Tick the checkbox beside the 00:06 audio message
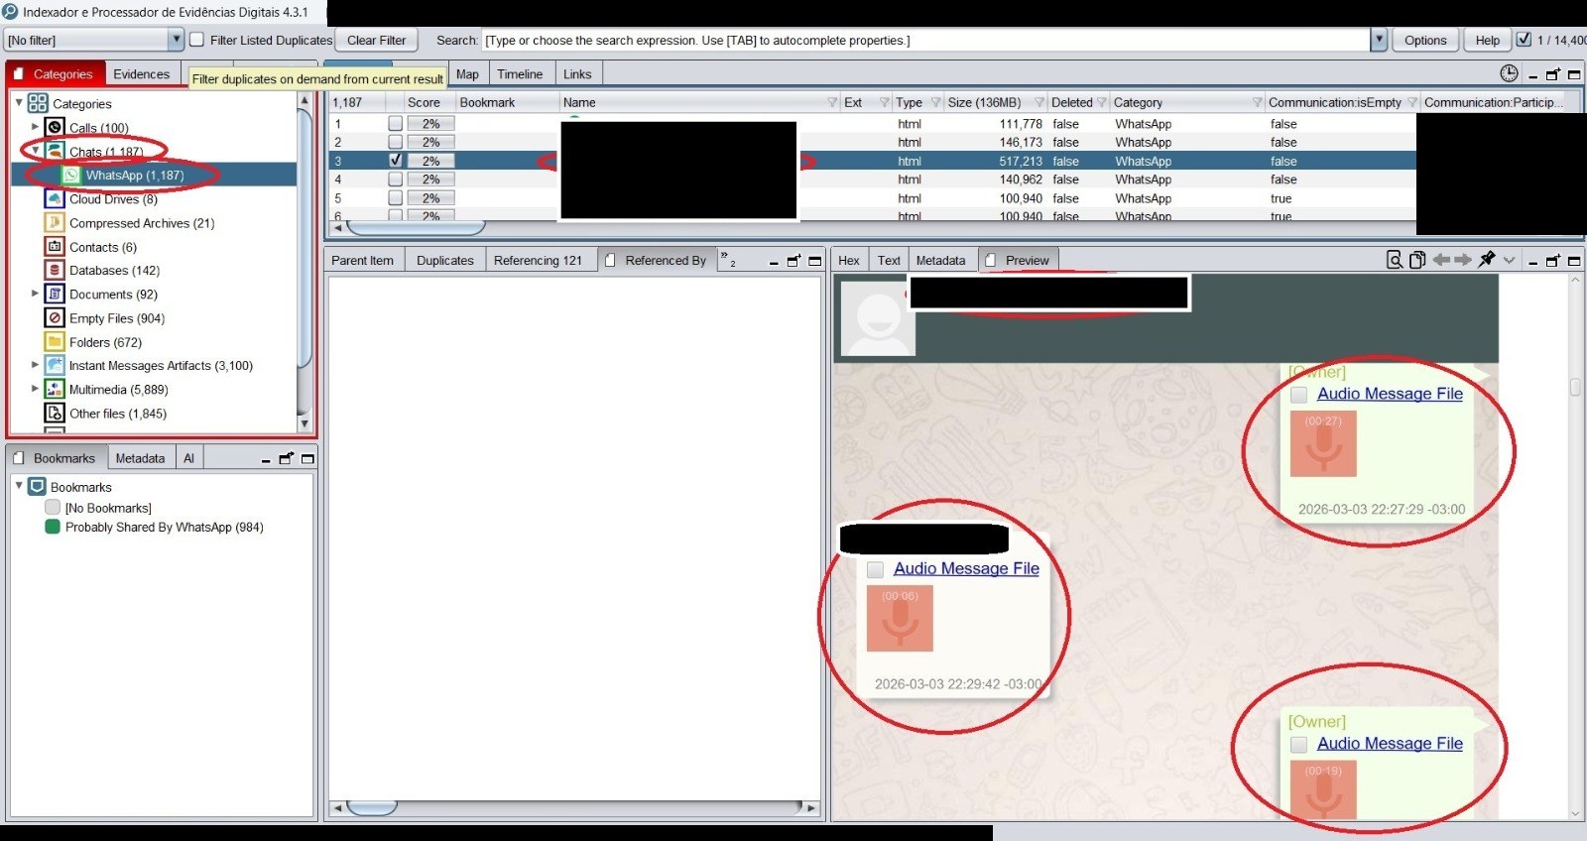This screenshot has height=841, width=1587. point(875,569)
